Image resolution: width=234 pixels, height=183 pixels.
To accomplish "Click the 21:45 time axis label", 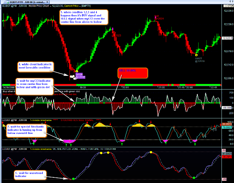I will point(181,87).
